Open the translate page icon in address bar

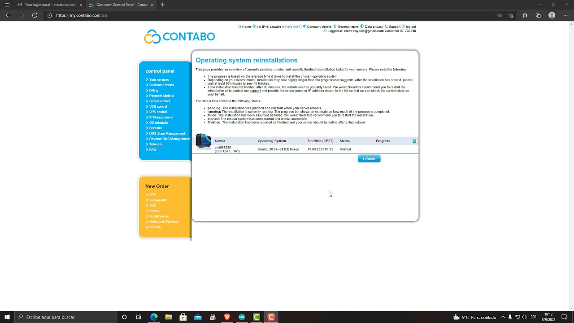pyautogui.click(x=500, y=15)
